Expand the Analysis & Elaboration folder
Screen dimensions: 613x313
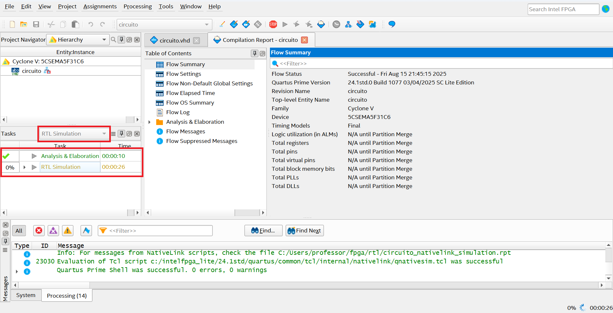(x=149, y=122)
